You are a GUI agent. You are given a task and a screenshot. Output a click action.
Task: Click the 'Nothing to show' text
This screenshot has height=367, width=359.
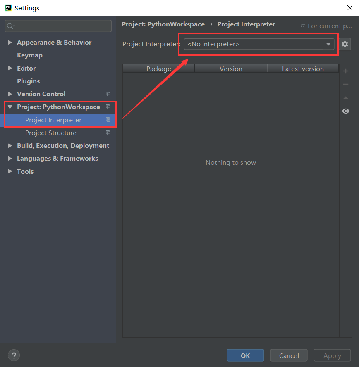[231, 162]
